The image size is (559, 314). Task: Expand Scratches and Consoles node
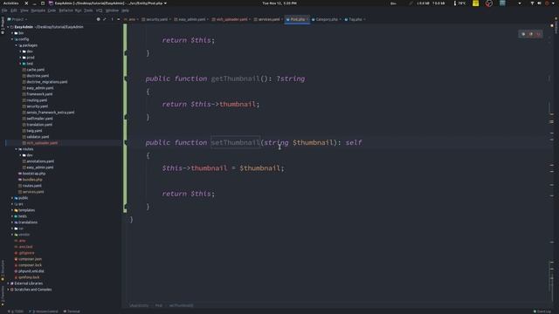click(8, 290)
